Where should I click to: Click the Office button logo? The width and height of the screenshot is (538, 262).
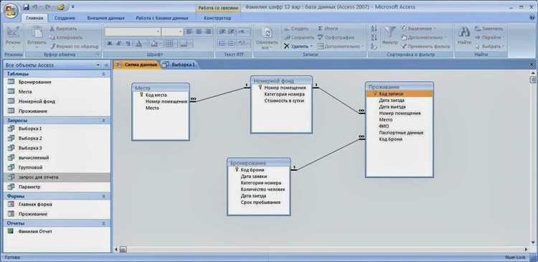tap(11, 10)
